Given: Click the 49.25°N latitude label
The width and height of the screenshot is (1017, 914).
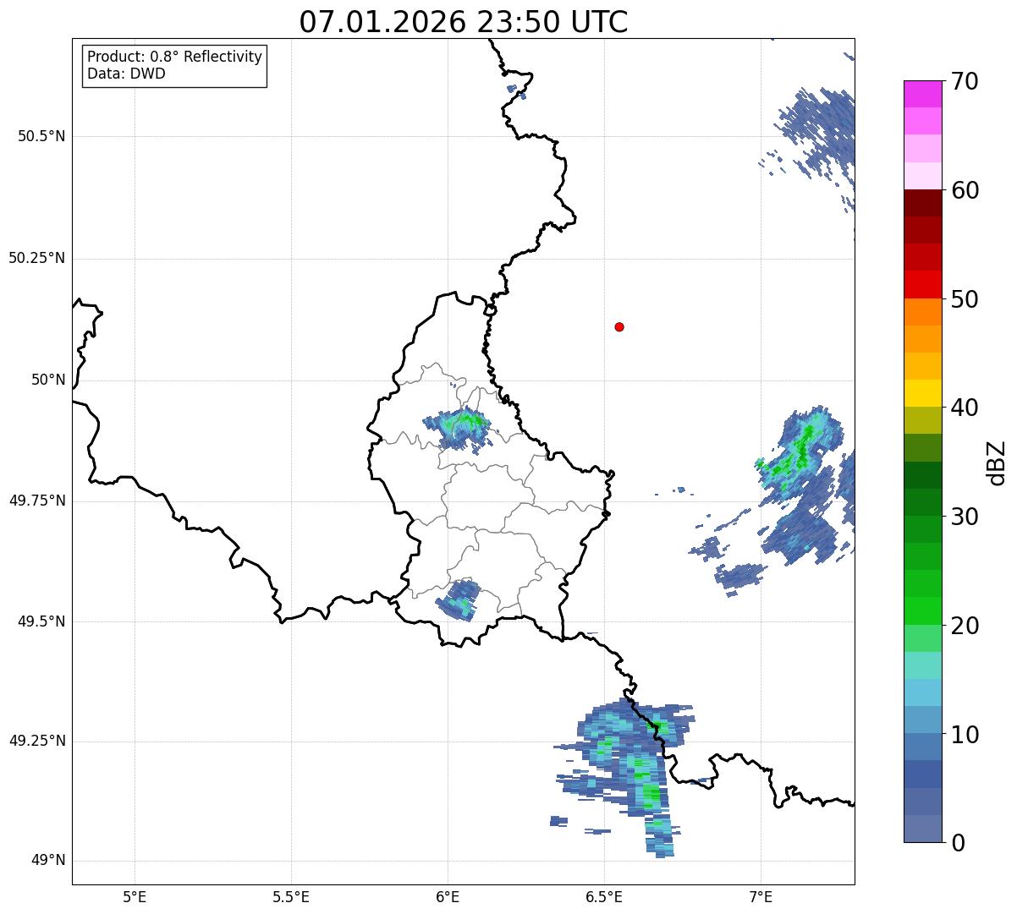Looking at the screenshot, I should [36, 741].
